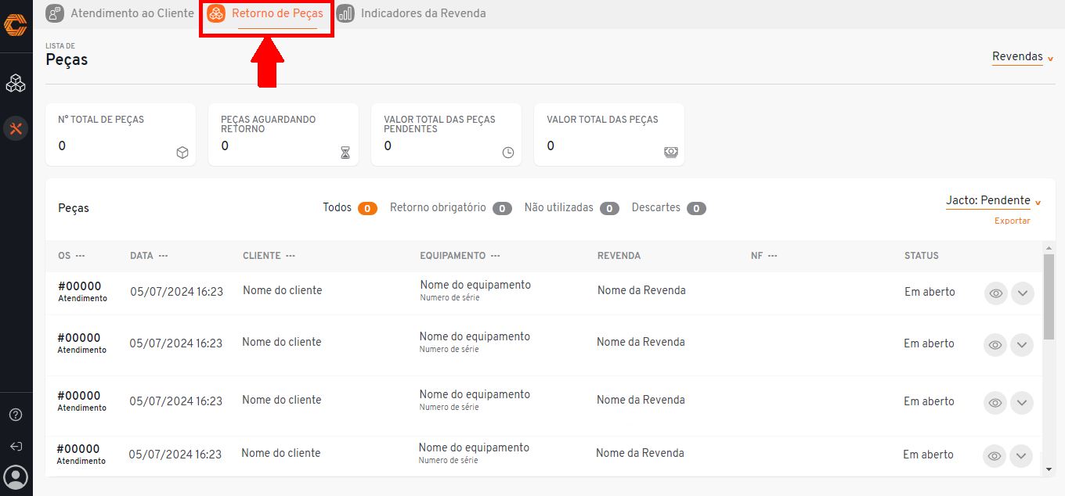Click Nome da Revenda in third row
Image resolution: width=1065 pixels, height=496 pixels.
pos(641,400)
